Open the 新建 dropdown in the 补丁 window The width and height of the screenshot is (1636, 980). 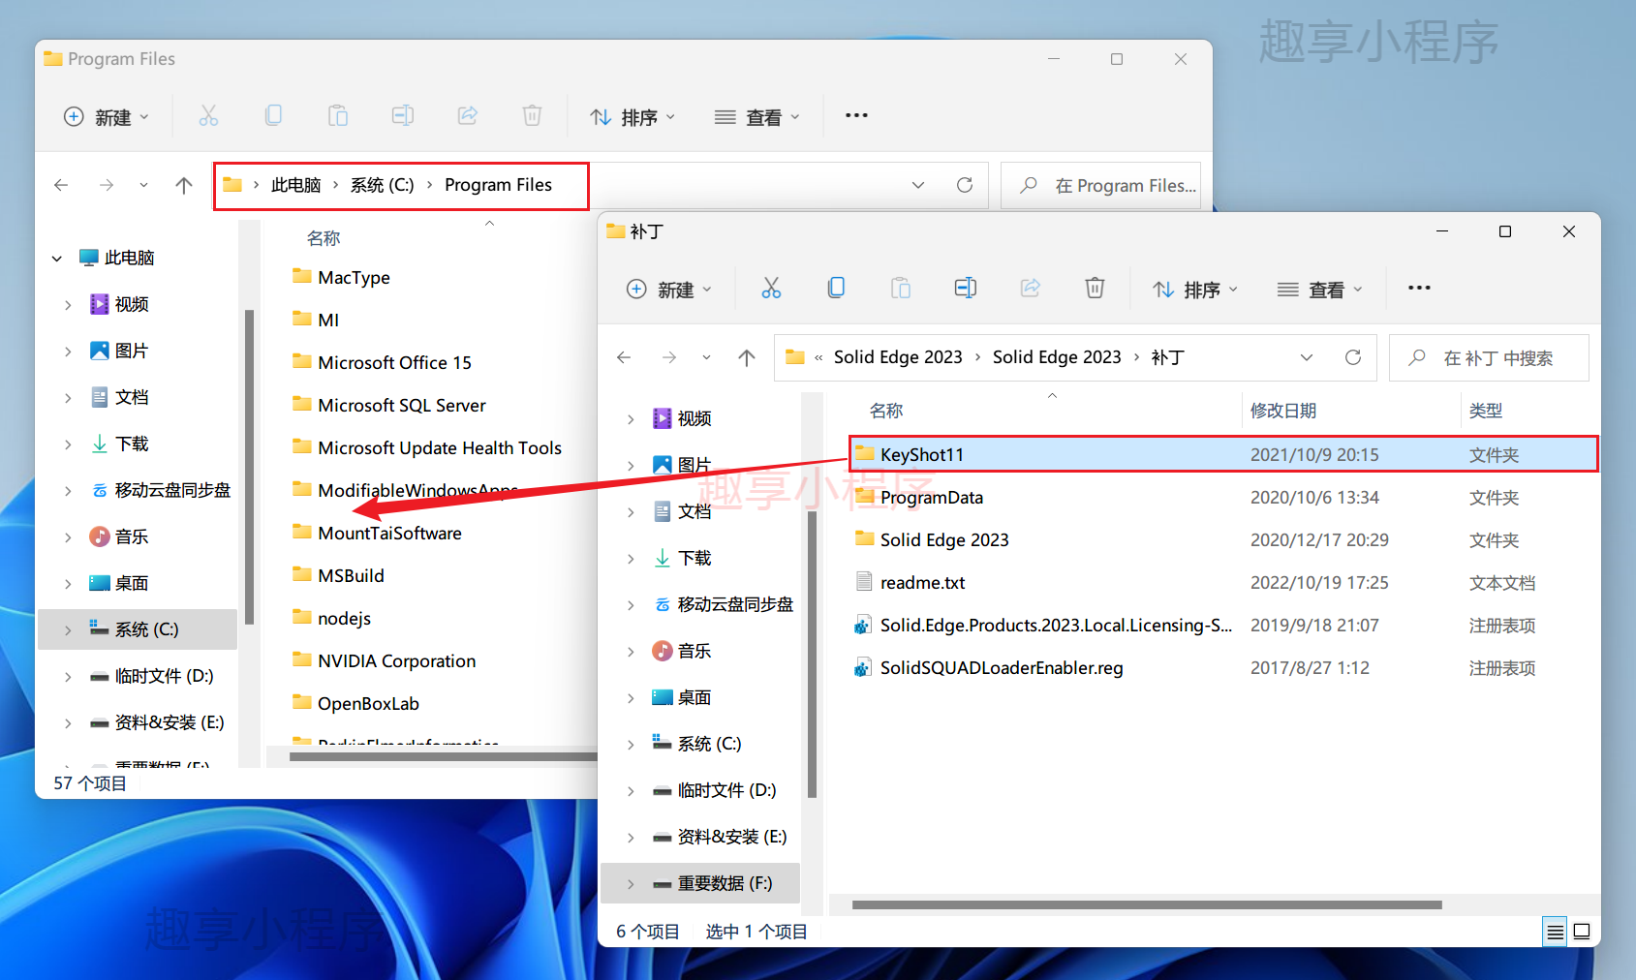coord(669,289)
